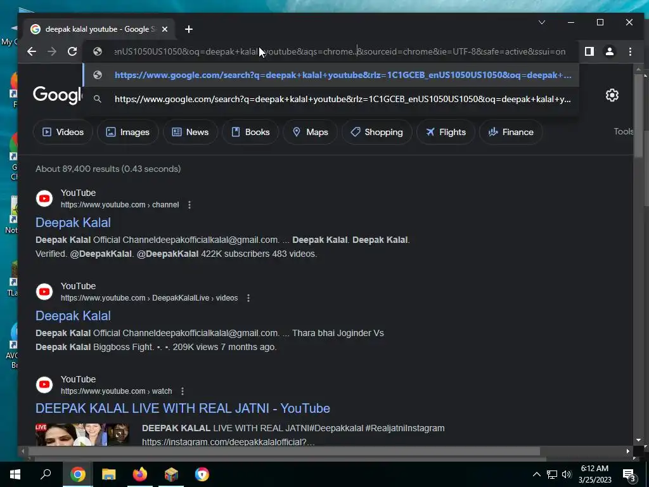Open a new browser tab

pyautogui.click(x=189, y=29)
